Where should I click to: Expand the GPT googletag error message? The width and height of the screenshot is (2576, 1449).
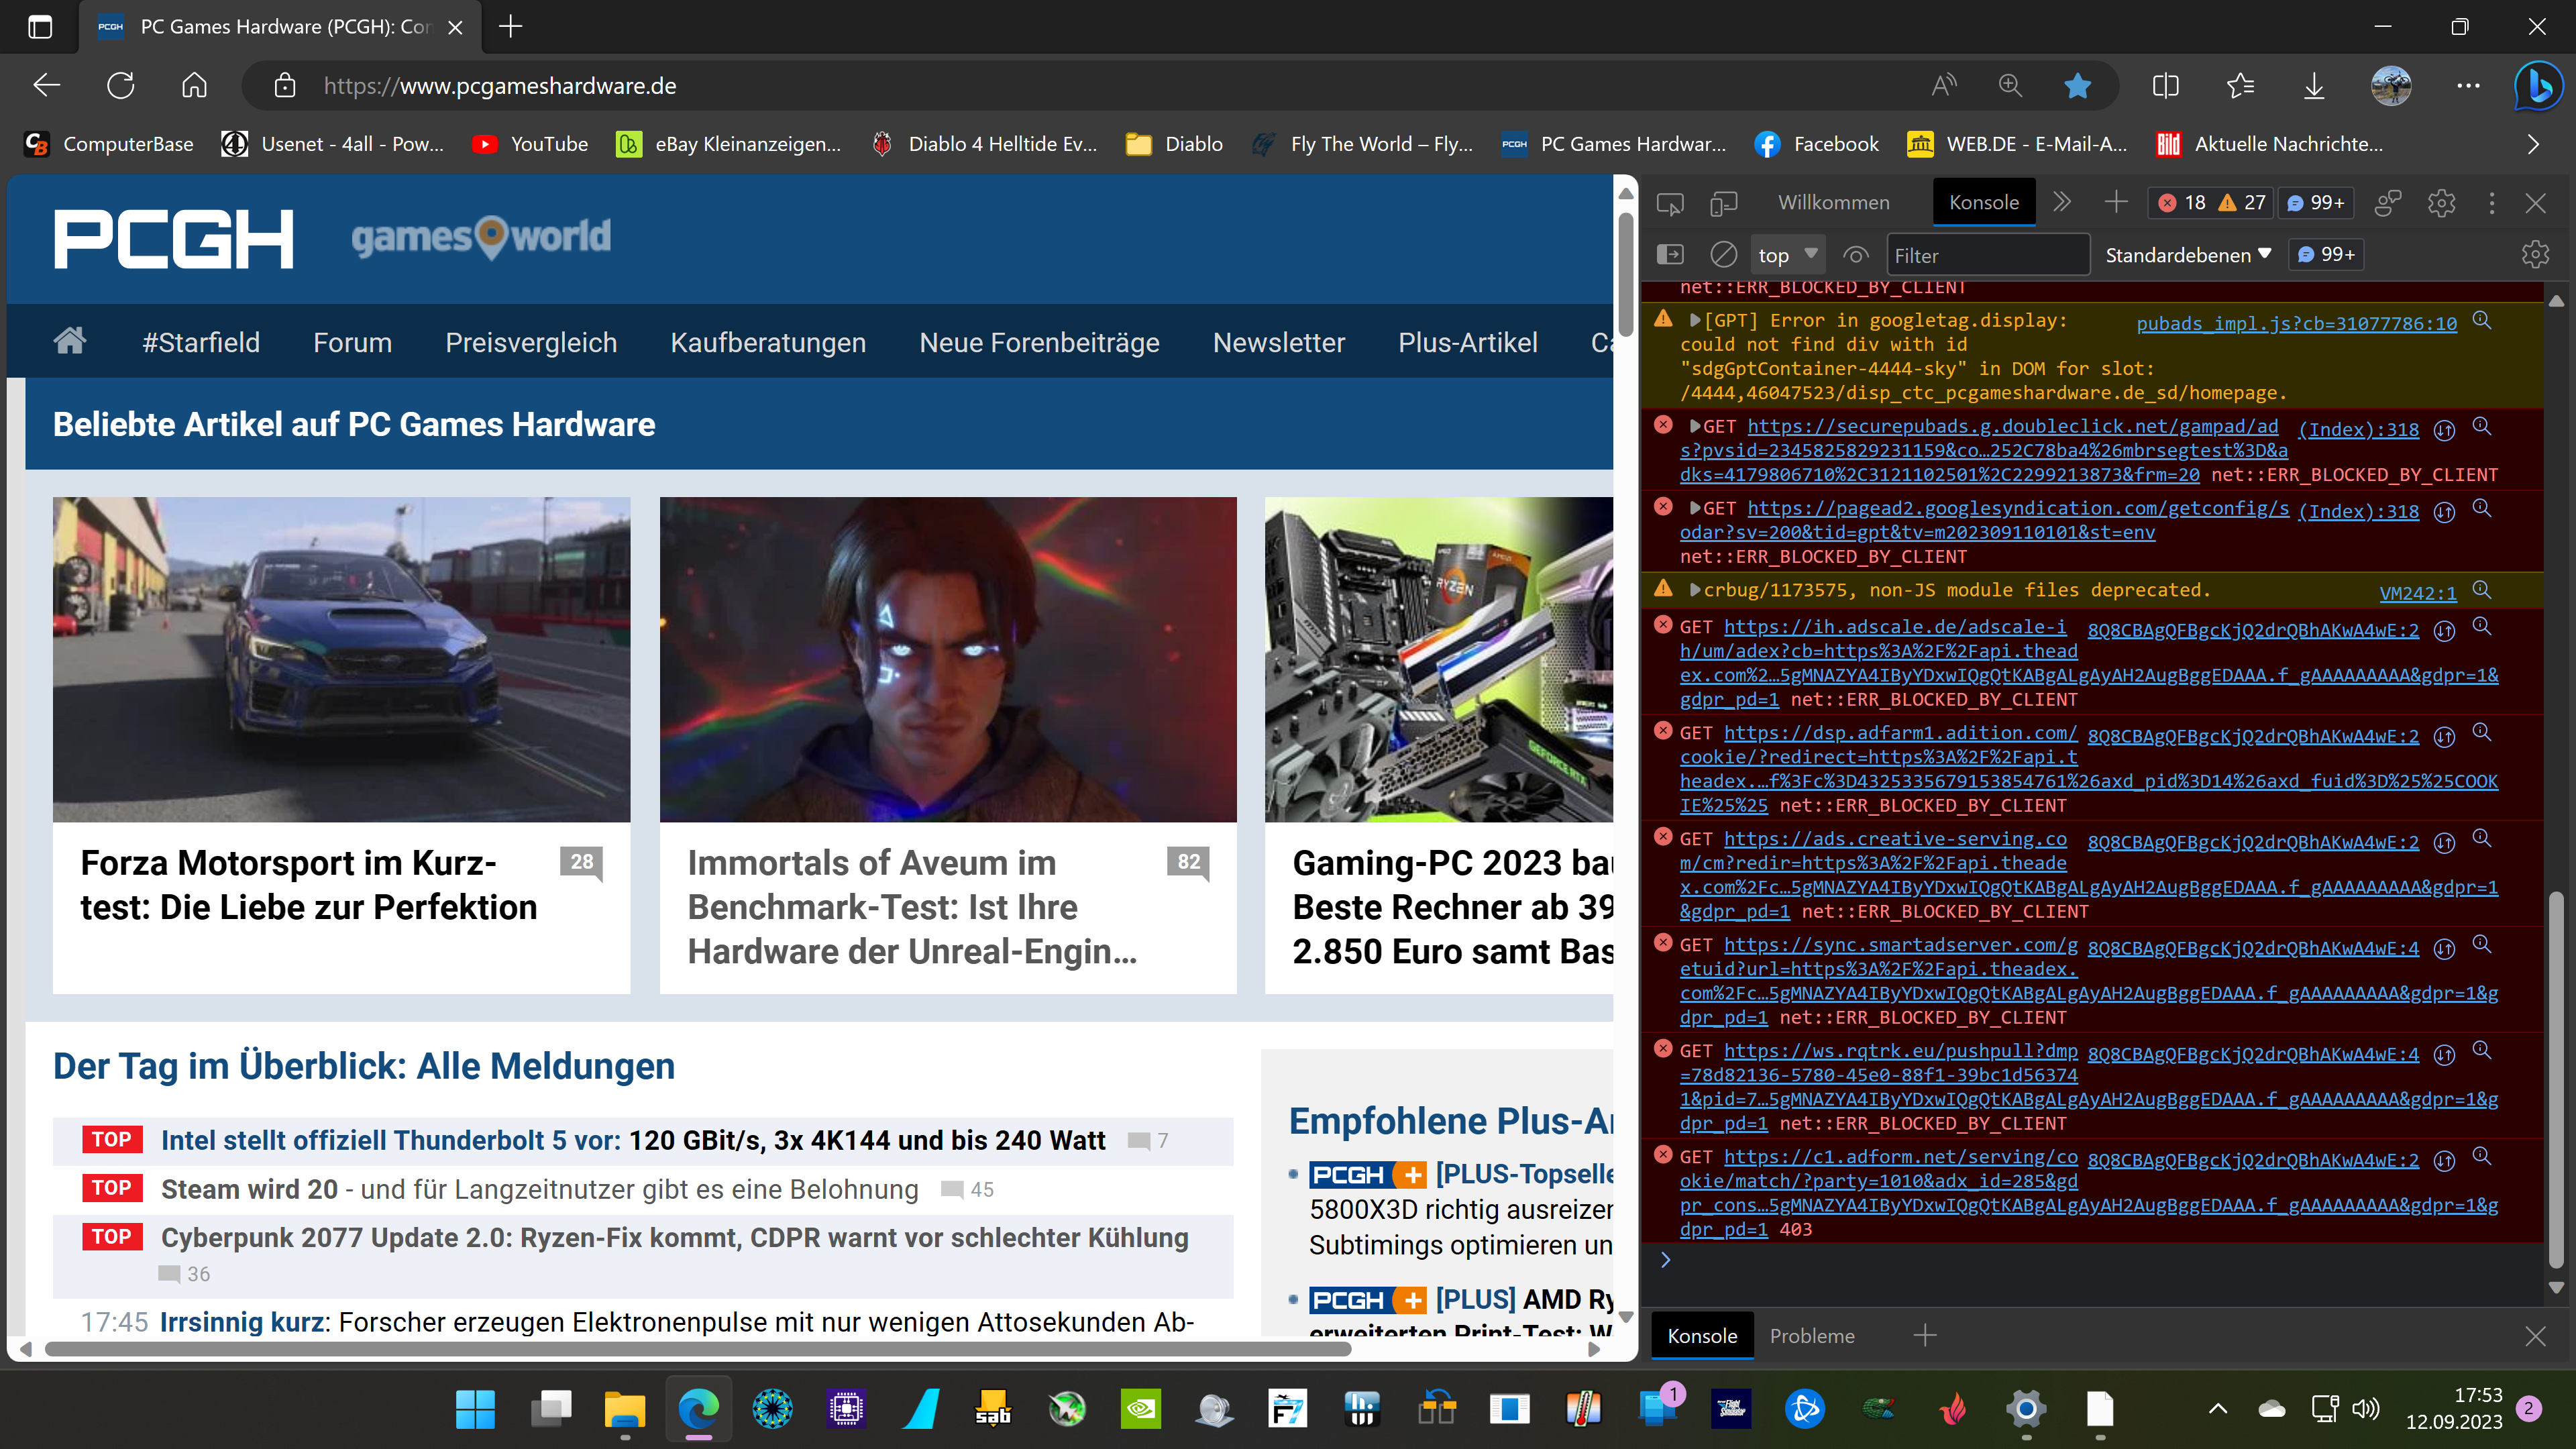pyautogui.click(x=1695, y=320)
